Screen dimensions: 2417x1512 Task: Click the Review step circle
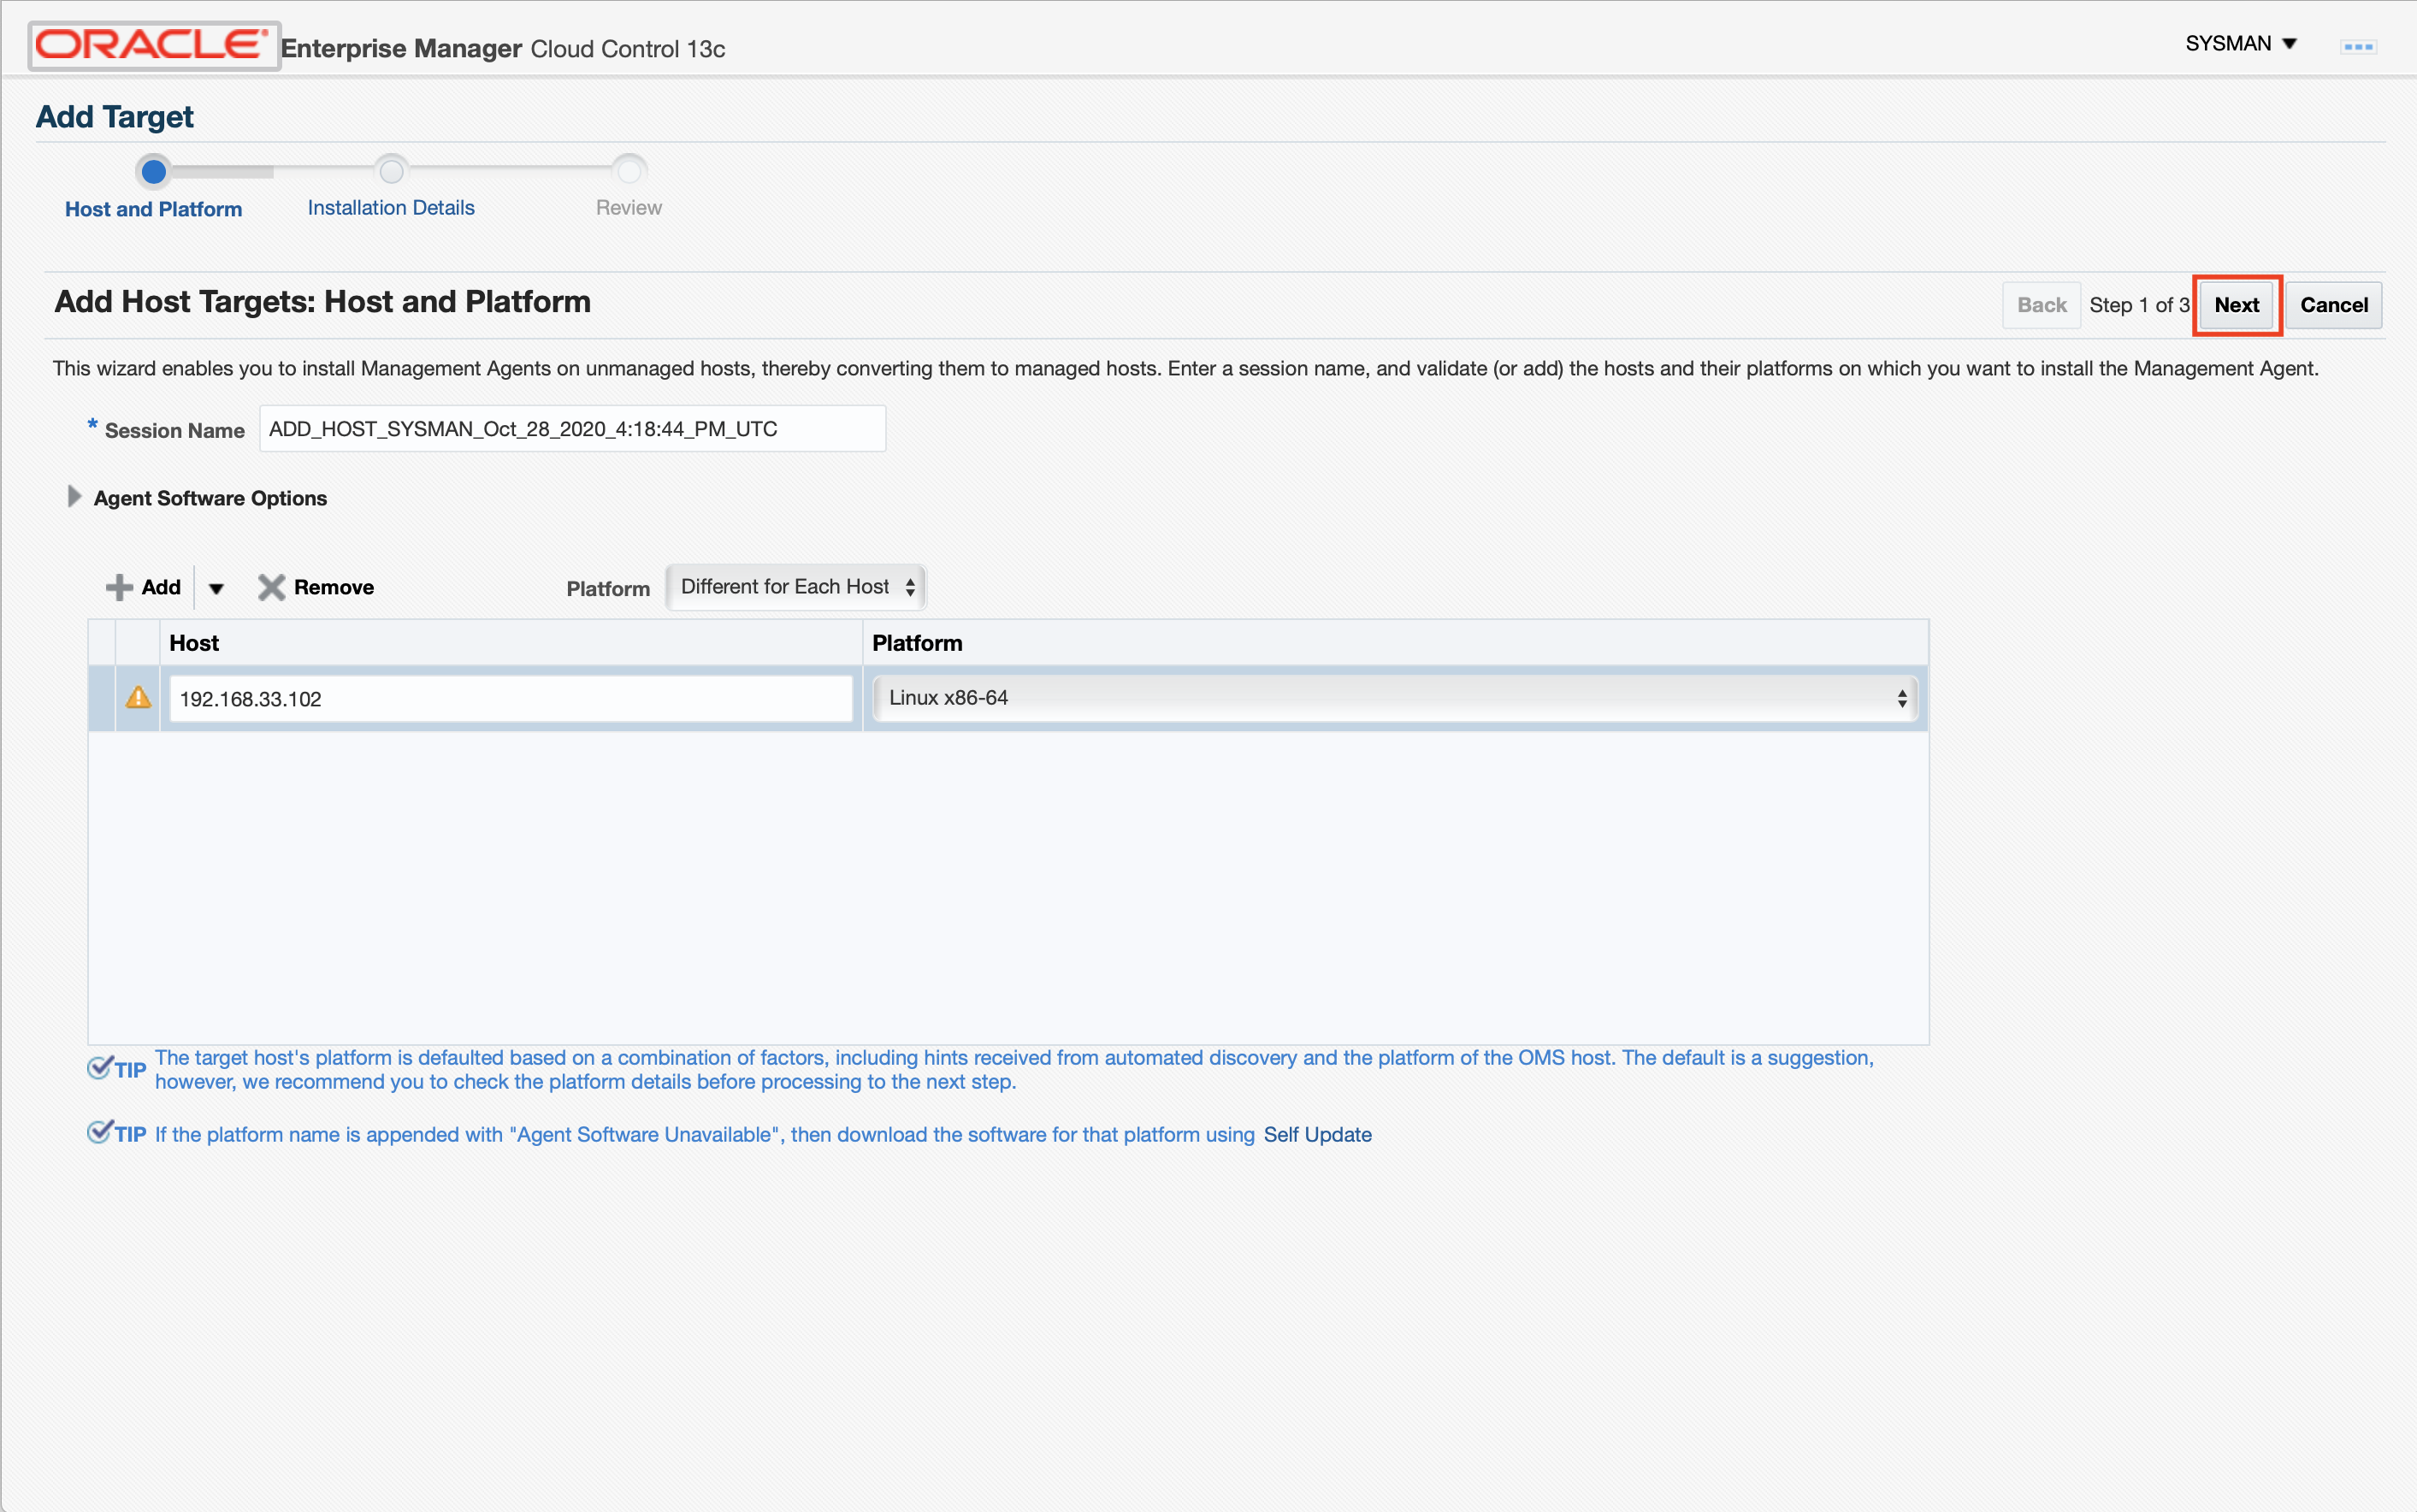tap(629, 171)
